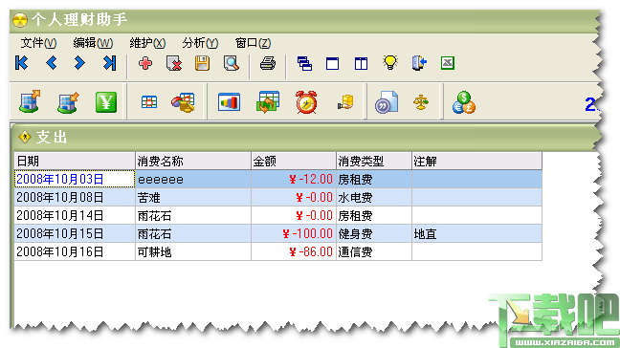This screenshot has height=348, width=620.
Task: Open the small calendar table icon
Action: 149,102
